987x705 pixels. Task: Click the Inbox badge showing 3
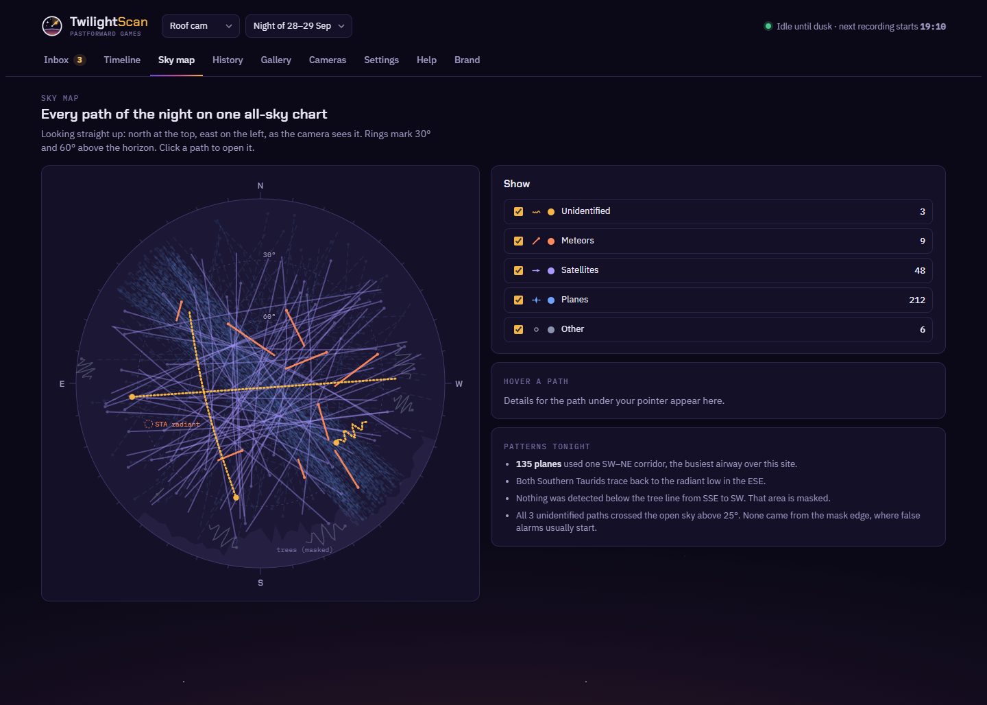[x=80, y=60]
